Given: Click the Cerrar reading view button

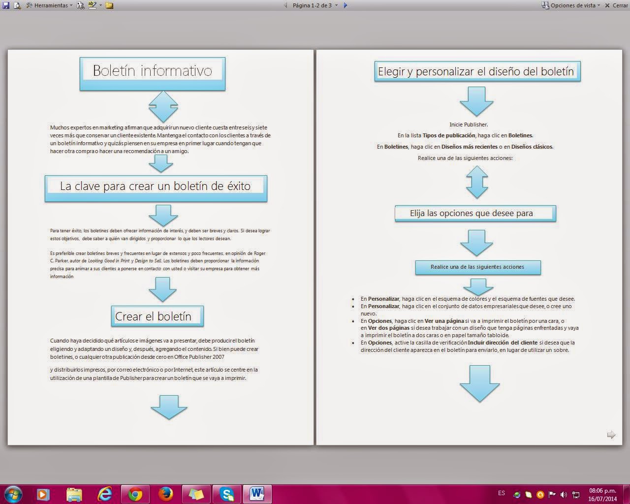Looking at the screenshot, I should coord(616,5).
